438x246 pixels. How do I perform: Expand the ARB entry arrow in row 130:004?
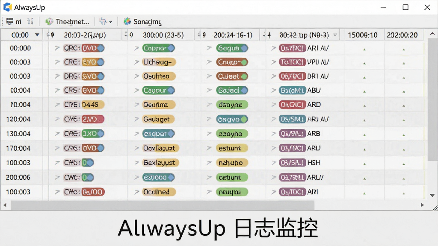(x=273, y=134)
